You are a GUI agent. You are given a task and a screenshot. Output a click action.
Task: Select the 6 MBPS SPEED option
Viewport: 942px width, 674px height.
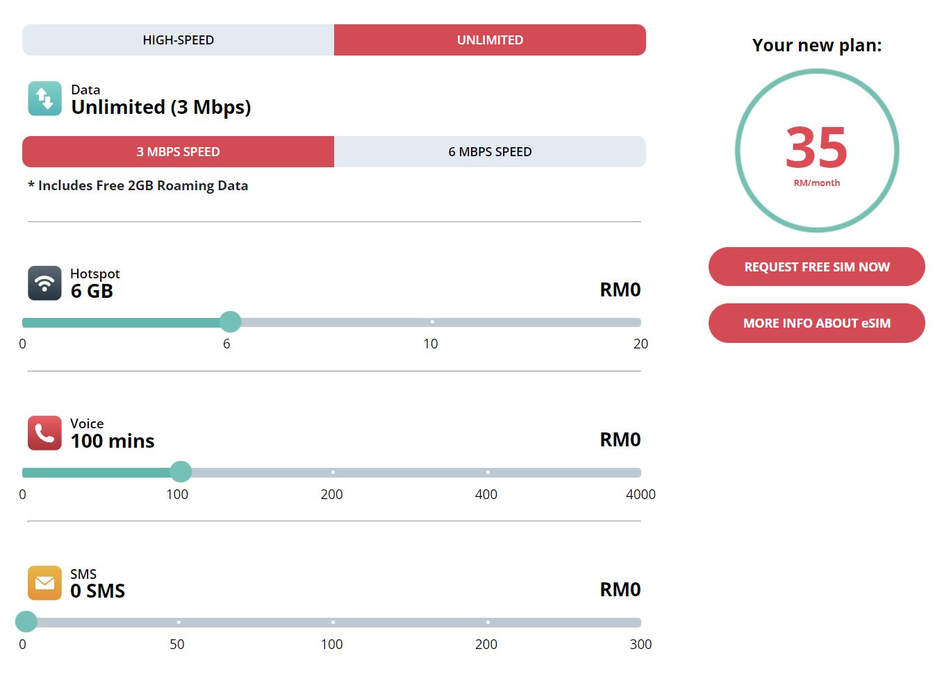tap(490, 151)
